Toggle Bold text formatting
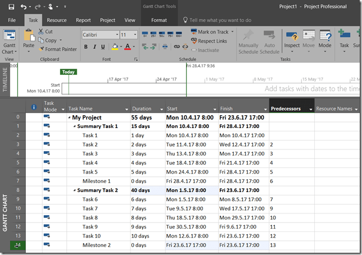The width and height of the screenshot is (362, 255). [86, 47]
